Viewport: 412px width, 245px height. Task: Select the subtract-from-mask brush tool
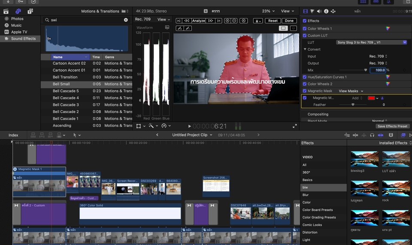tap(188, 28)
